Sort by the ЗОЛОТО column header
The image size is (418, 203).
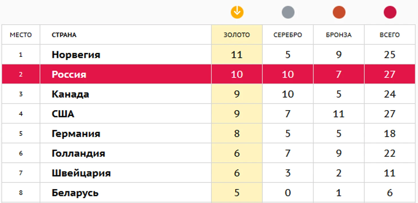tap(237, 35)
